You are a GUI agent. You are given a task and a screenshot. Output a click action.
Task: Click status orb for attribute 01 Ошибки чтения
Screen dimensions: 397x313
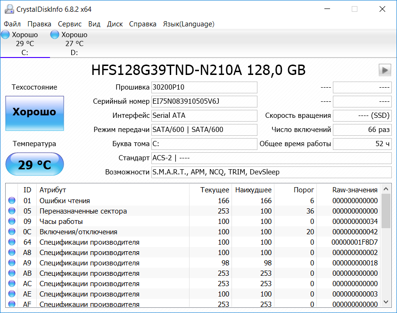coord(12,200)
